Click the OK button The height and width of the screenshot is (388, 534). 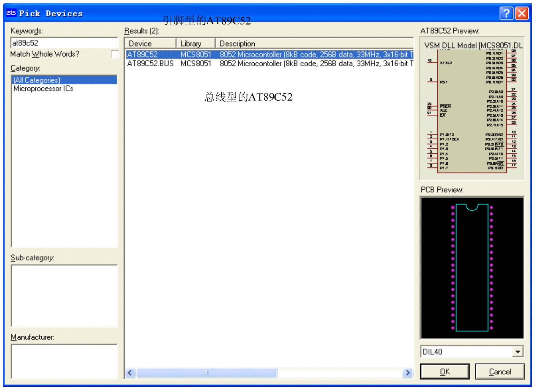[445, 371]
